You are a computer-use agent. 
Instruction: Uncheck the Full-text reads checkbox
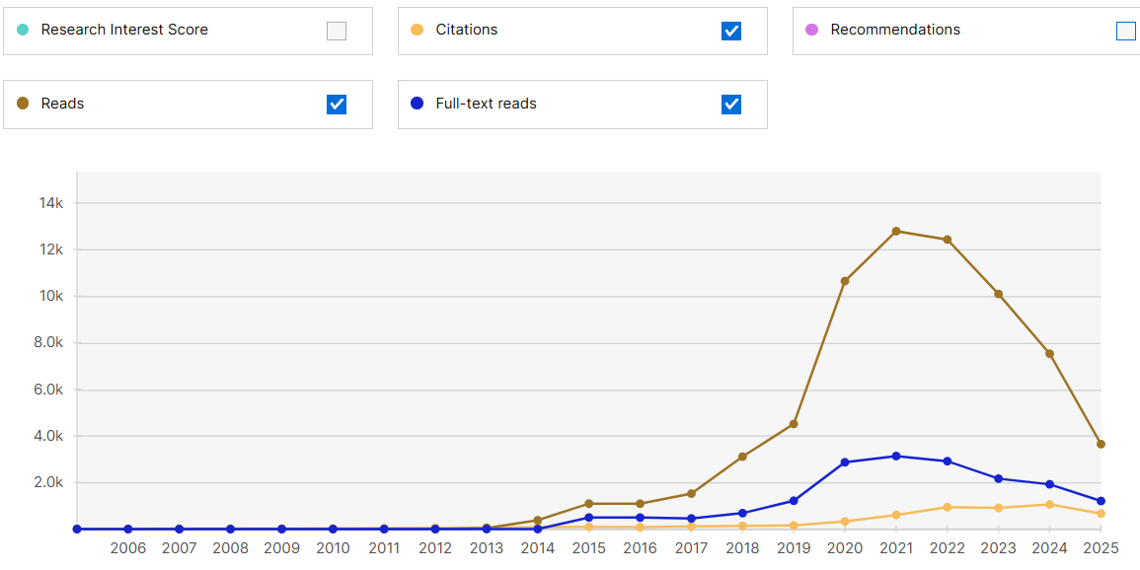click(731, 105)
